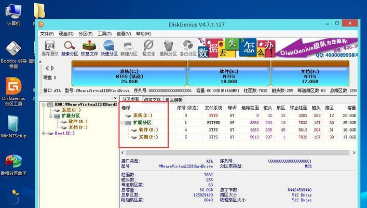Open the 分区(P) menu
The image size is (367, 208).
tap(86, 34)
